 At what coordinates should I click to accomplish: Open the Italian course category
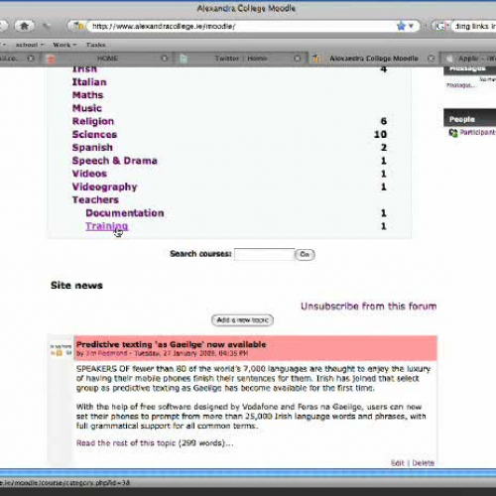pos(89,82)
